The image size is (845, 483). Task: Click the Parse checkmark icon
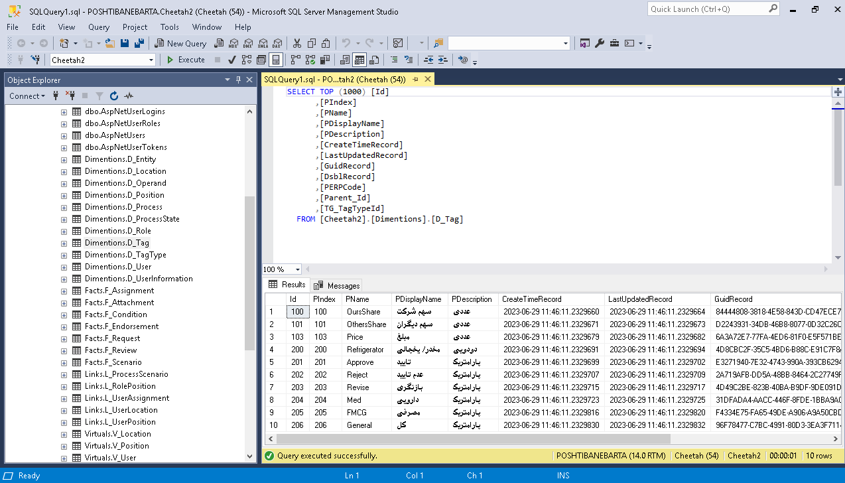[x=231, y=60]
